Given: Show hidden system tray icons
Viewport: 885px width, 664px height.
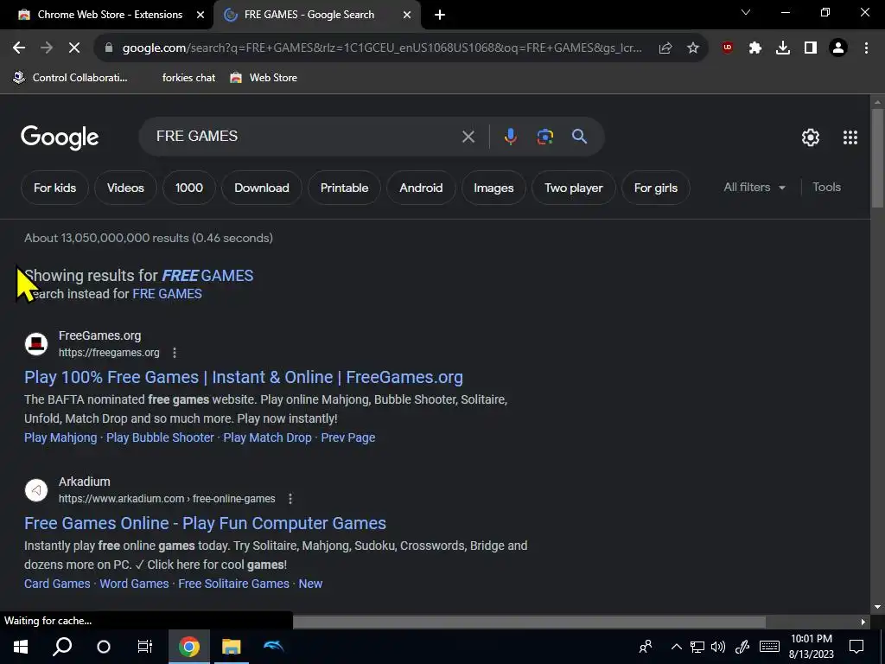Looking at the screenshot, I should tap(676, 647).
